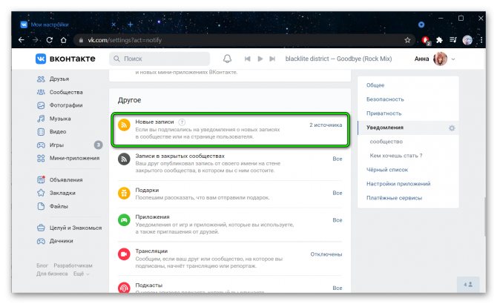Change Все setting for Подкасты

click(x=338, y=288)
